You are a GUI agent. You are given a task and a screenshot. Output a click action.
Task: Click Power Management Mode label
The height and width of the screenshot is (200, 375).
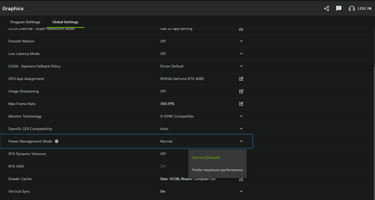[30, 141]
